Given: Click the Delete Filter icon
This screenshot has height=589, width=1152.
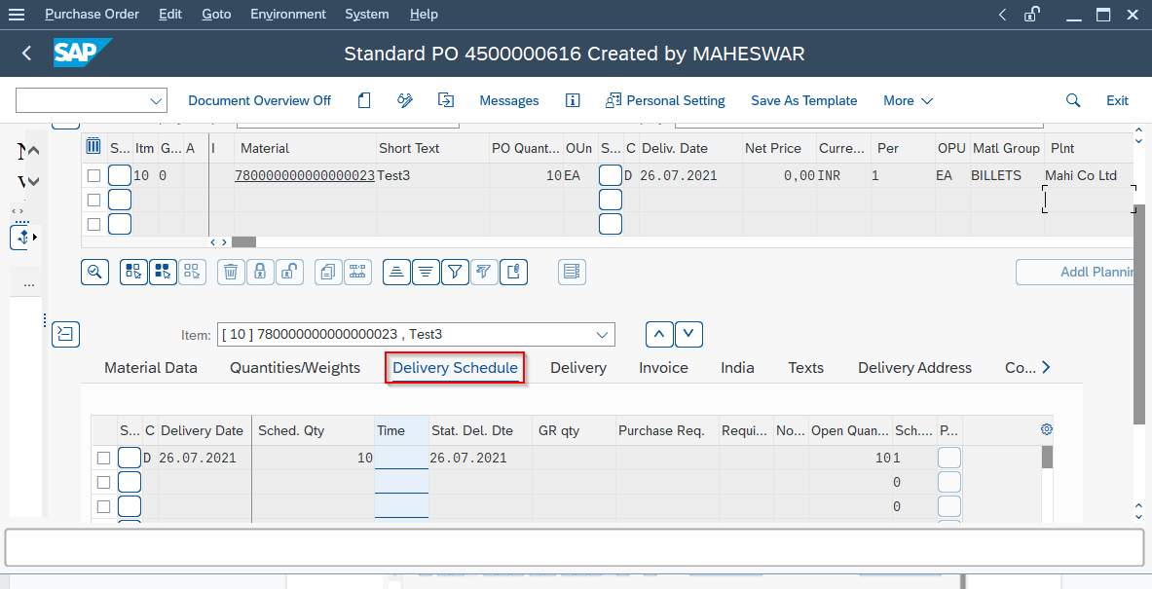Looking at the screenshot, I should (x=484, y=272).
